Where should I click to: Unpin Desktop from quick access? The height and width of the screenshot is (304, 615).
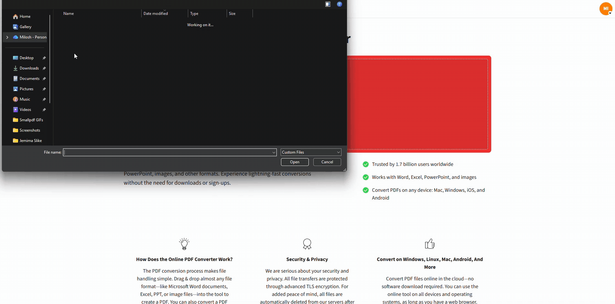tap(44, 58)
